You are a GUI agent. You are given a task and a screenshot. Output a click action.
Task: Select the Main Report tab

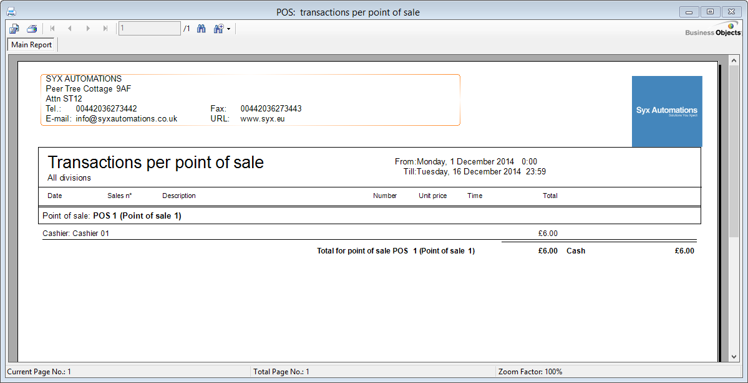click(x=32, y=45)
